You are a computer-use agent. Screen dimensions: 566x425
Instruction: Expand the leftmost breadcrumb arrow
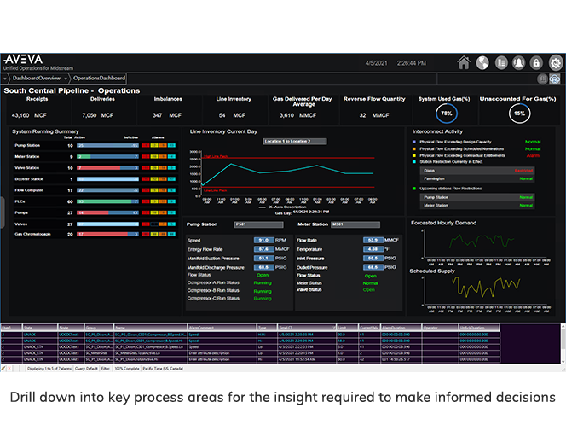tap(5, 78)
